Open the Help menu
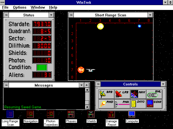173x129 pixels. (x=53, y=8)
